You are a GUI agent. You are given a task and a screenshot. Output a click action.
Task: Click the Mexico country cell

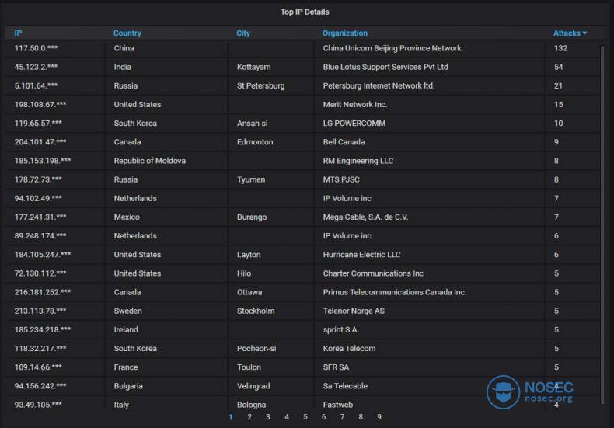point(127,217)
